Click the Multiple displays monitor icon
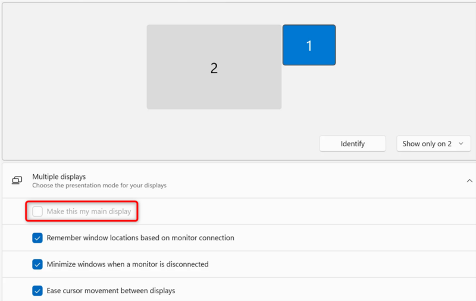The width and height of the screenshot is (476, 301). pyautogui.click(x=17, y=180)
